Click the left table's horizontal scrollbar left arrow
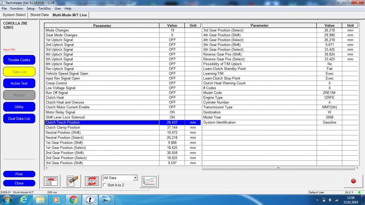The height and width of the screenshot is (205, 365). click(x=47, y=168)
